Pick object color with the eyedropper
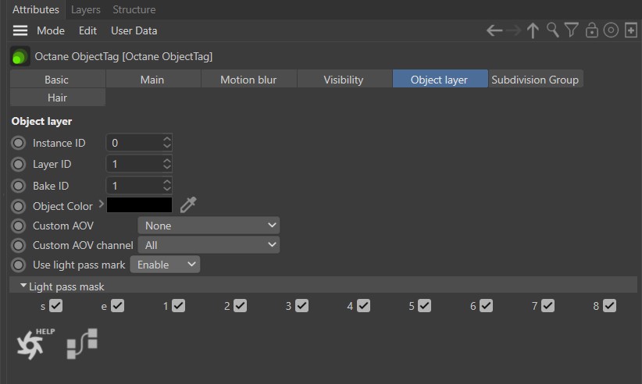Image resolution: width=642 pixels, height=384 pixels. coord(188,204)
